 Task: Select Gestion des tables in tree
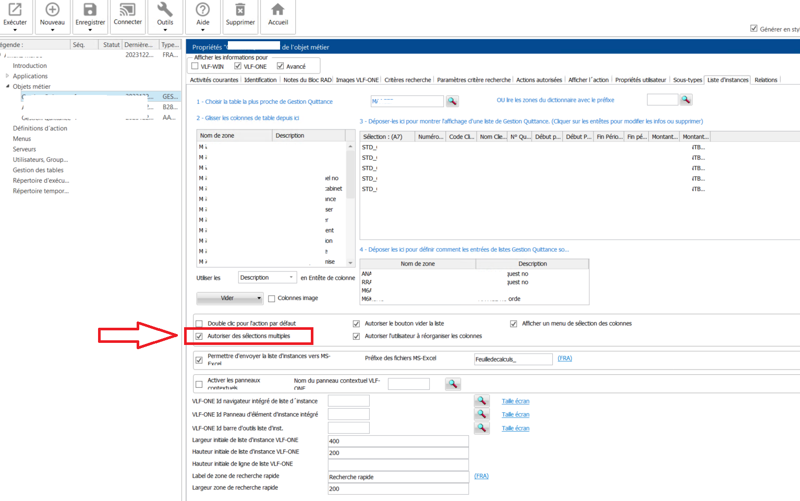click(38, 170)
